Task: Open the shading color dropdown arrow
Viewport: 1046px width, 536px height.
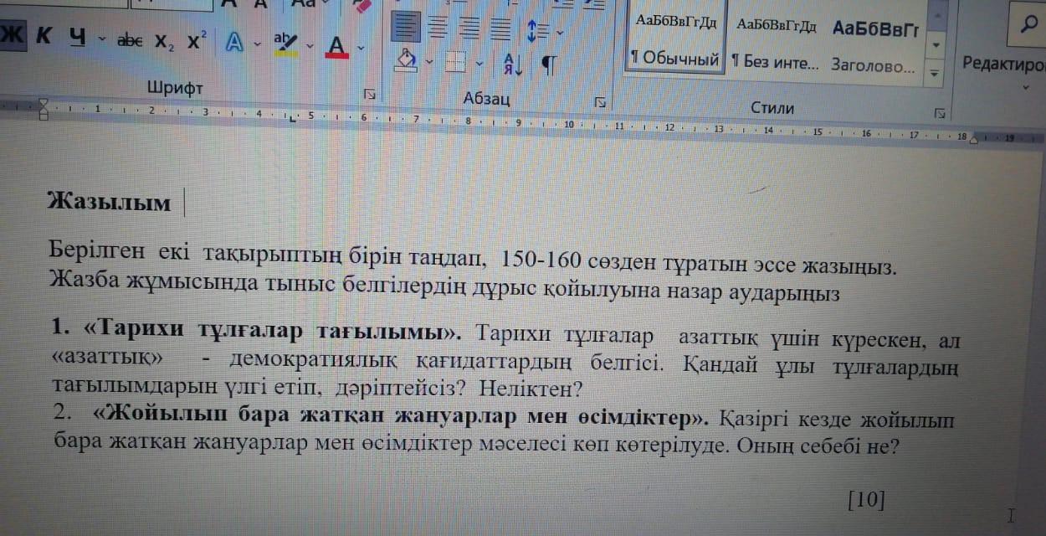Action: [x=429, y=61]
